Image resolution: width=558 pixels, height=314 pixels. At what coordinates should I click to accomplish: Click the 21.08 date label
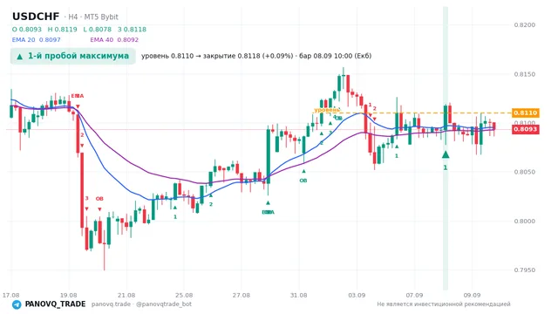point(126,295)
